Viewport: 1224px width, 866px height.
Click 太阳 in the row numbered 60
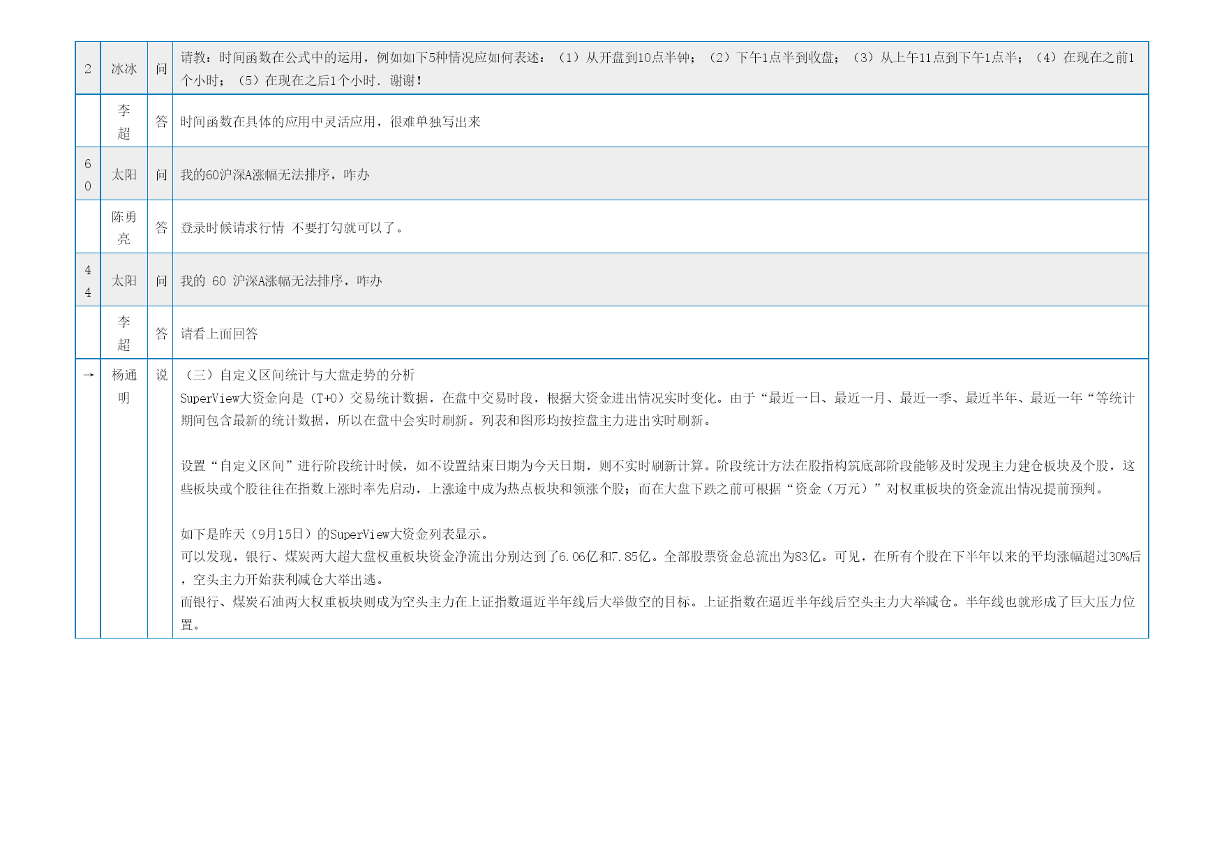124,174
